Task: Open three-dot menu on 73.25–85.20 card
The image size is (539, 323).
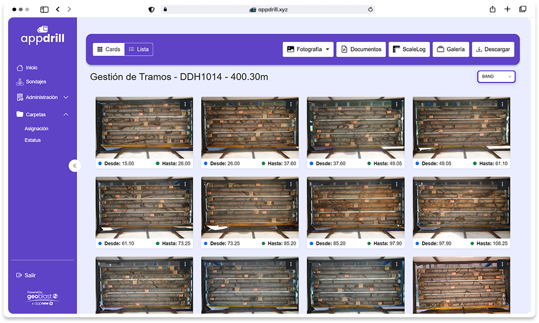Action: [x=291, y=184]
